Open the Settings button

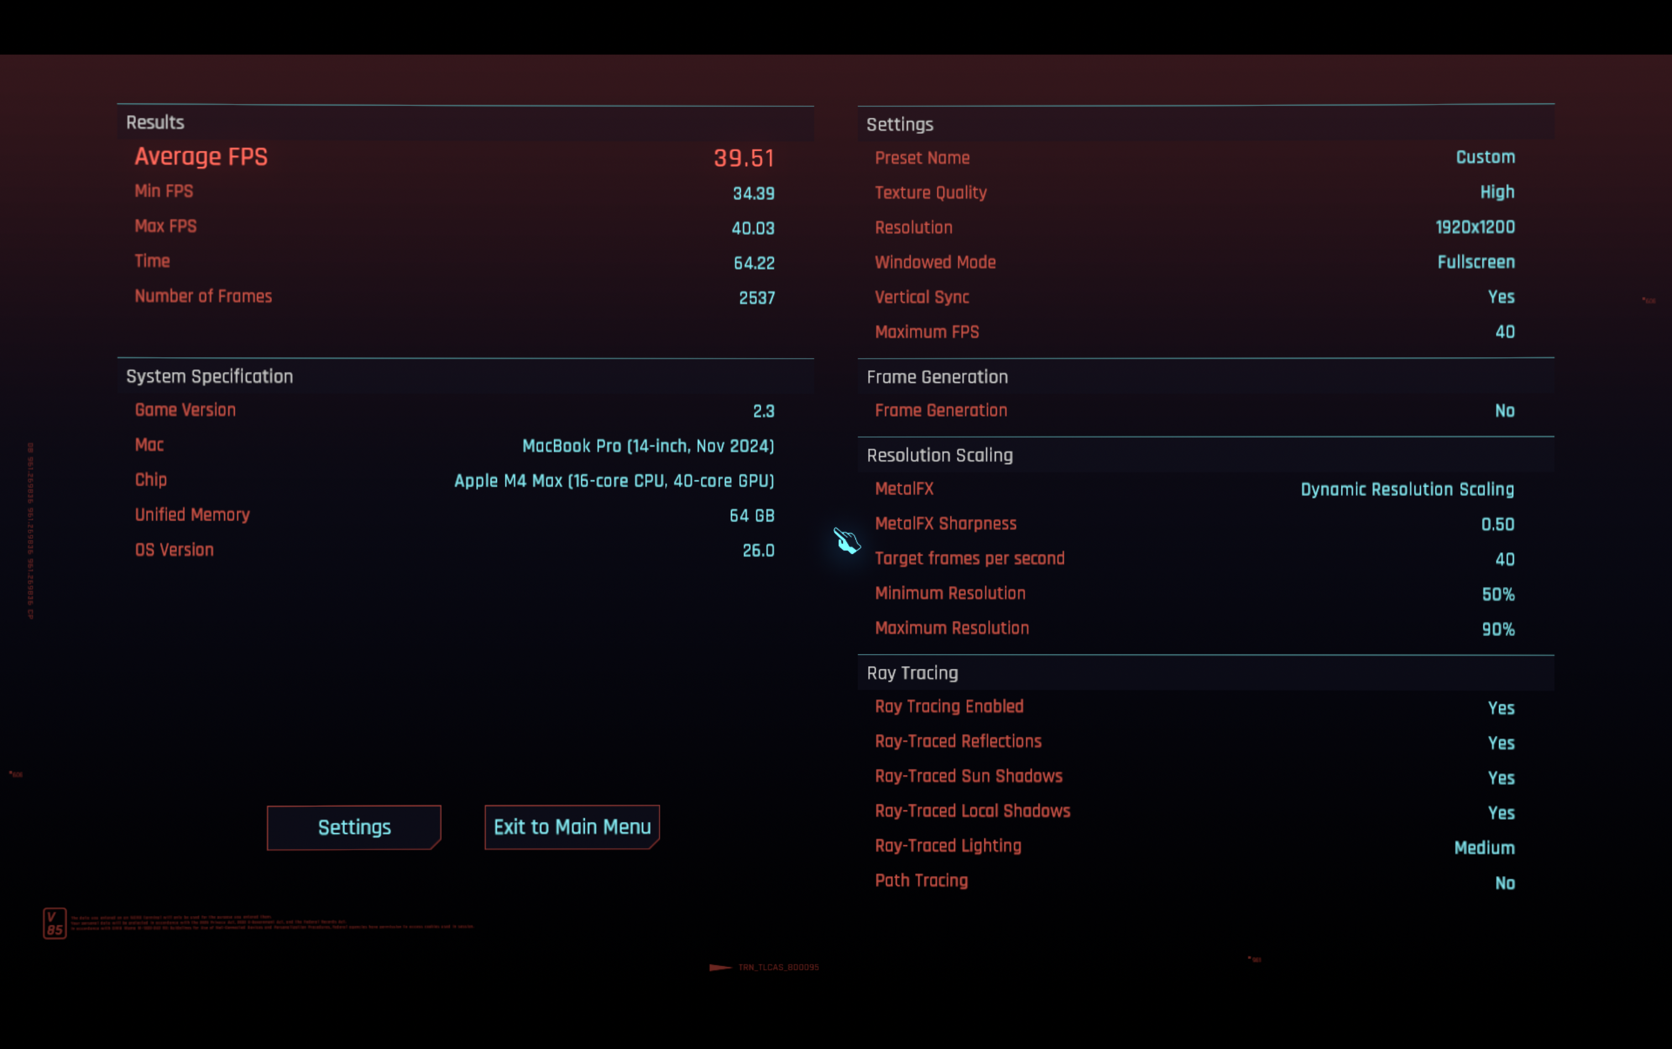click(x=354, y=827)
